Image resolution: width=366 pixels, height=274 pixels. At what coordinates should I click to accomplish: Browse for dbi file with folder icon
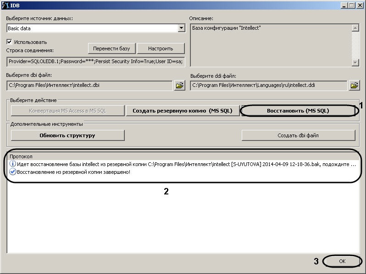coord(179,85)
